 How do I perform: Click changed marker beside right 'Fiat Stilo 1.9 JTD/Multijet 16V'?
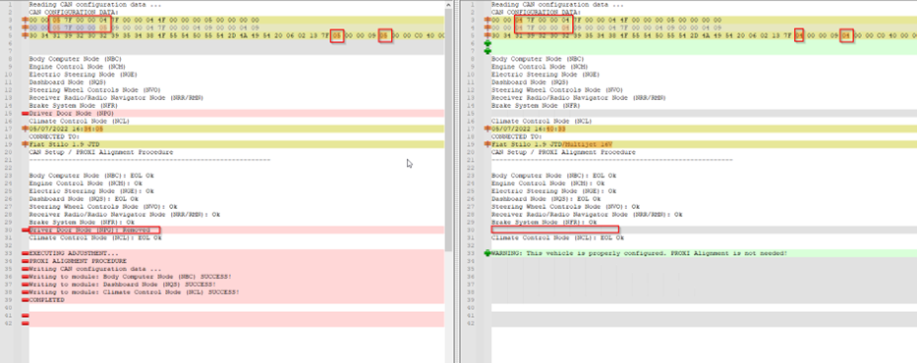click(x=487, y=144)
